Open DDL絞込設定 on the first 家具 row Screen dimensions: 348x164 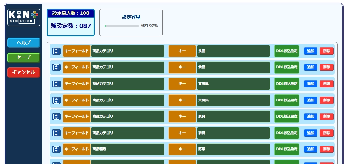(x=287, y=117)
